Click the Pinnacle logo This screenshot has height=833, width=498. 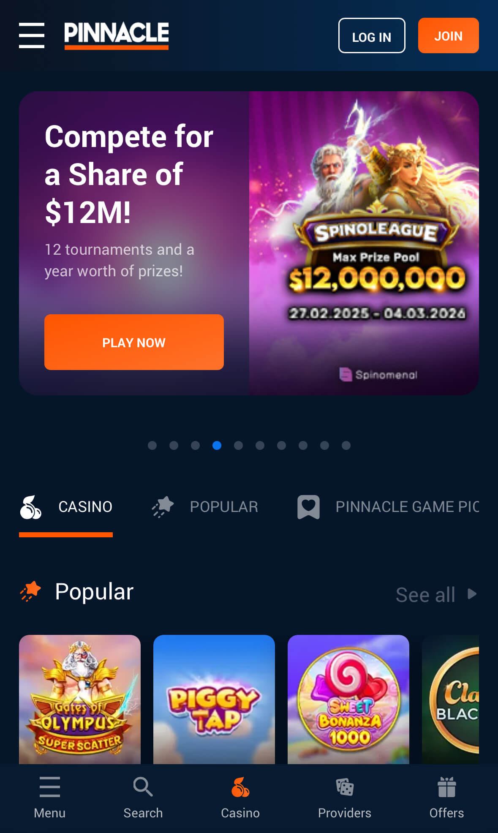coord(116,35)
